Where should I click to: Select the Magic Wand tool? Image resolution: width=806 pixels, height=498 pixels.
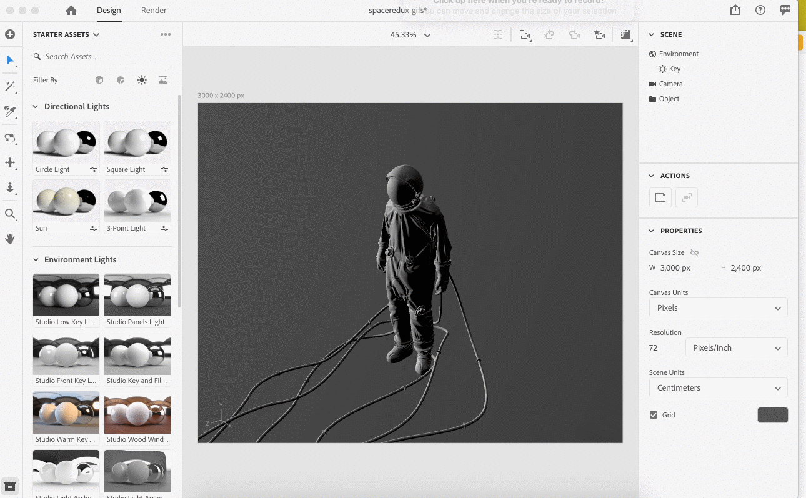click(10, 86)
